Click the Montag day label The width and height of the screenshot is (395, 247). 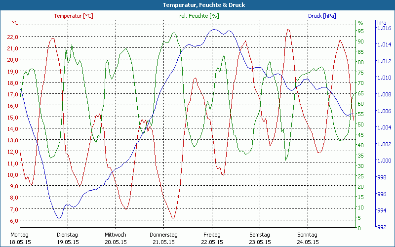(20, 235)
